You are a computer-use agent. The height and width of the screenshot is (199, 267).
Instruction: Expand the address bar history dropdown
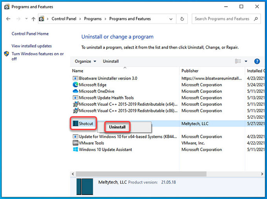pyautogui.click(x=171, y=19)
